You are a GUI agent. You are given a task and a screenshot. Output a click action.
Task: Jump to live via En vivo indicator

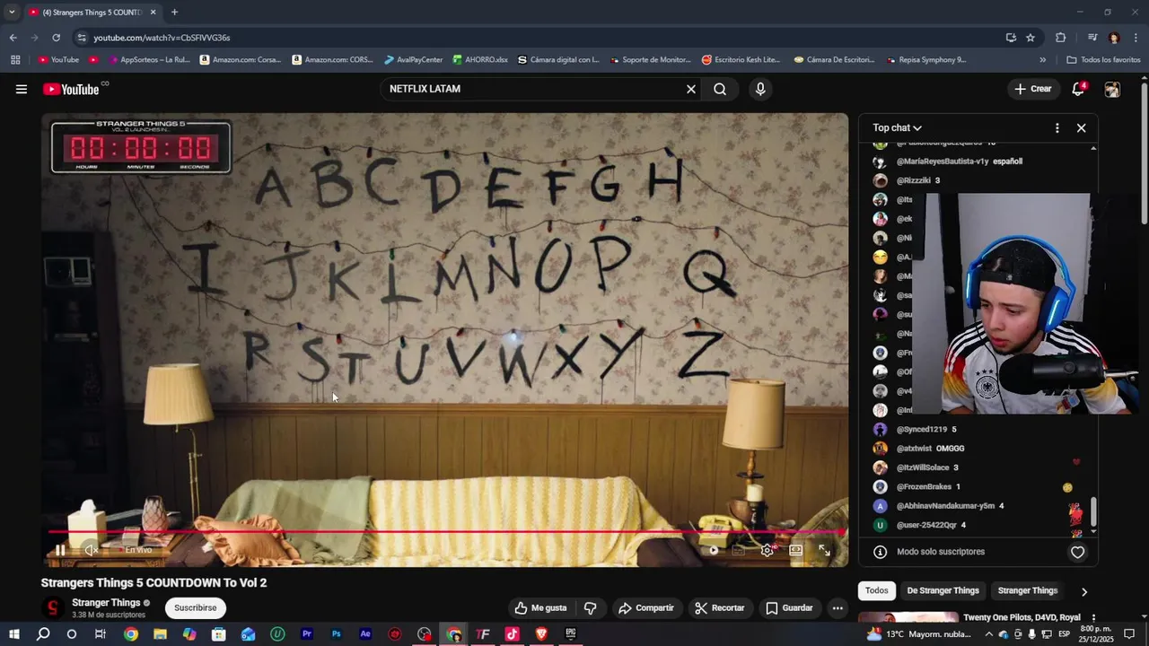coord(136,550)
